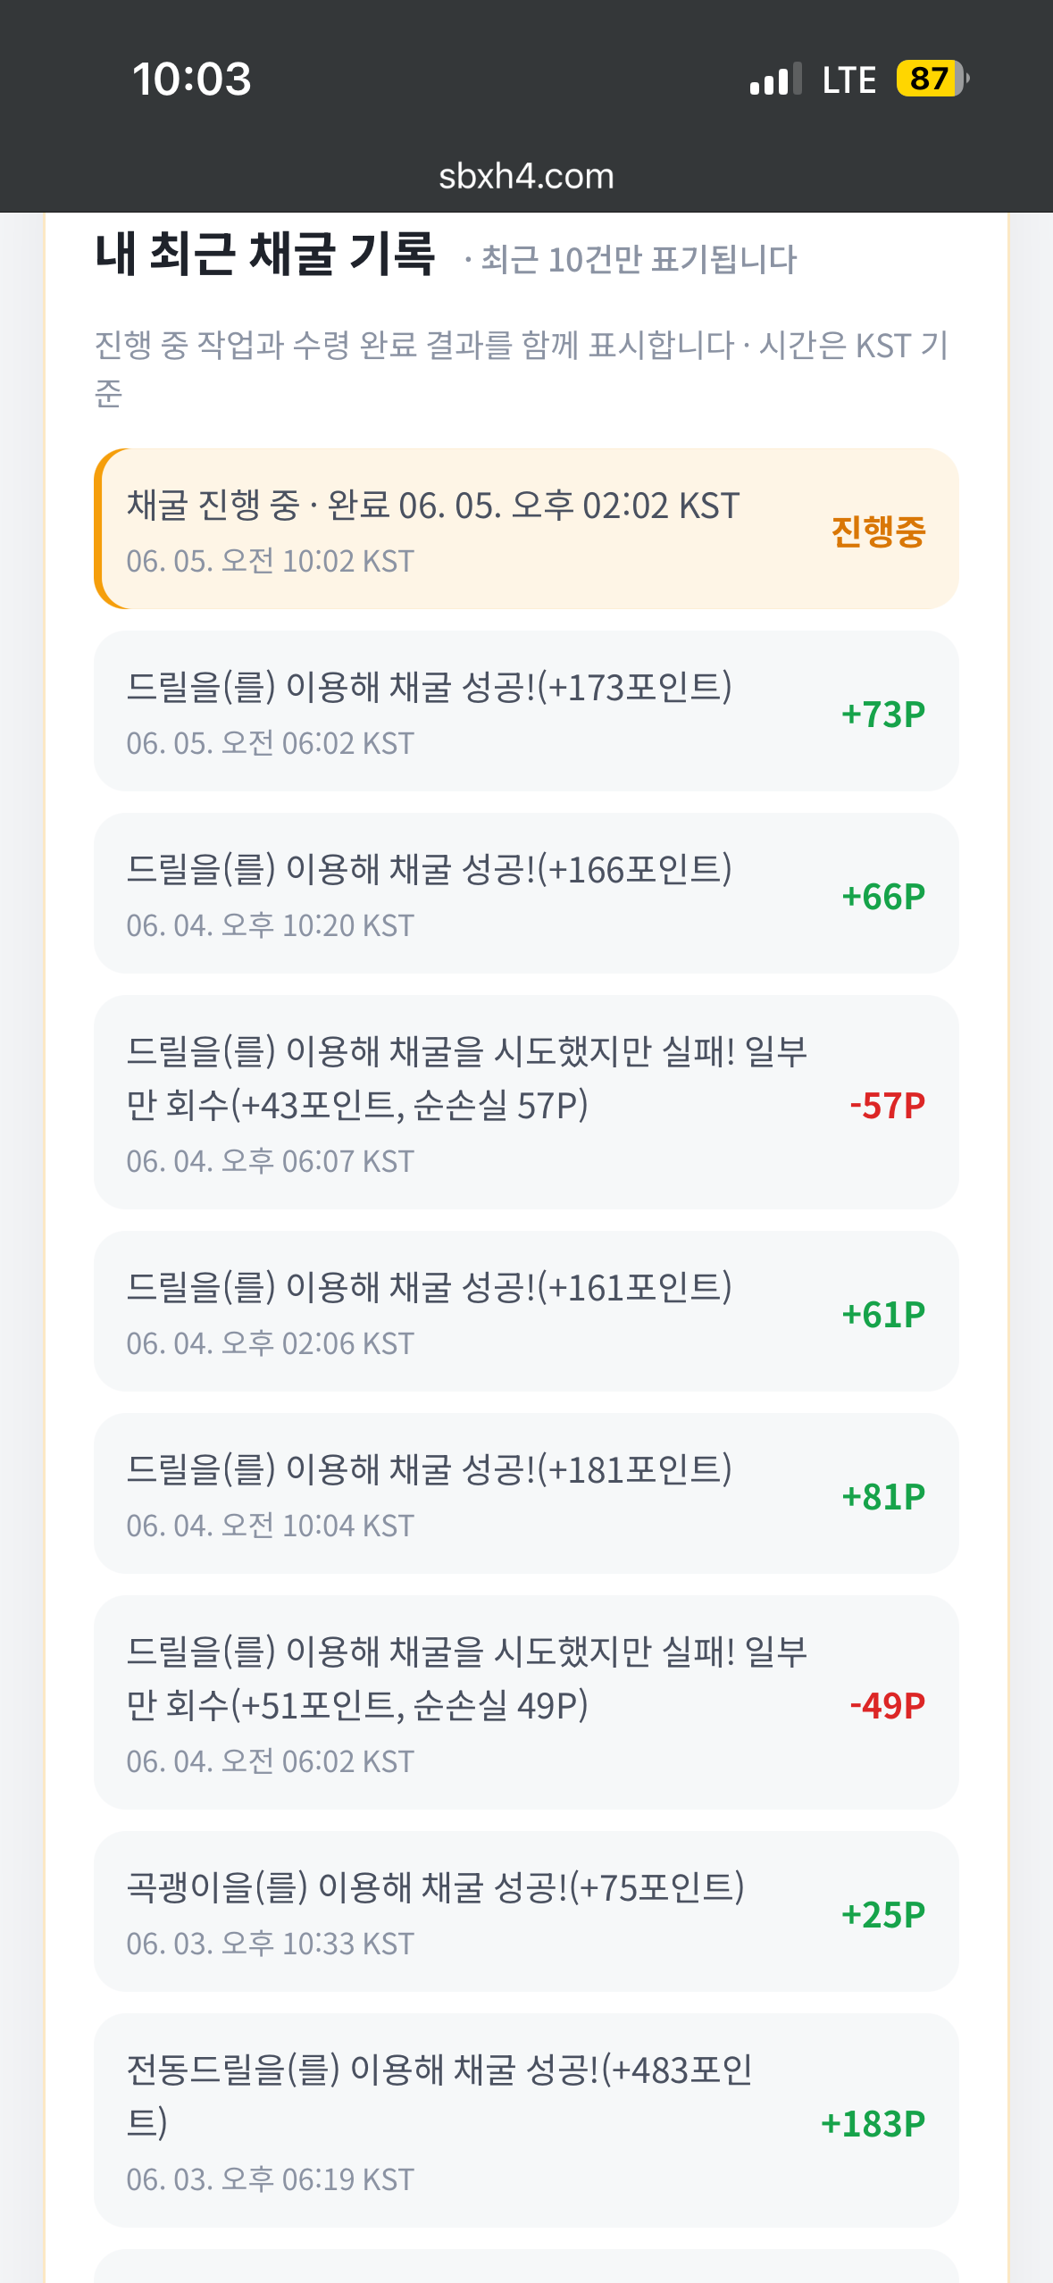Select the +173포인트 drill success record

click(526, 711)
